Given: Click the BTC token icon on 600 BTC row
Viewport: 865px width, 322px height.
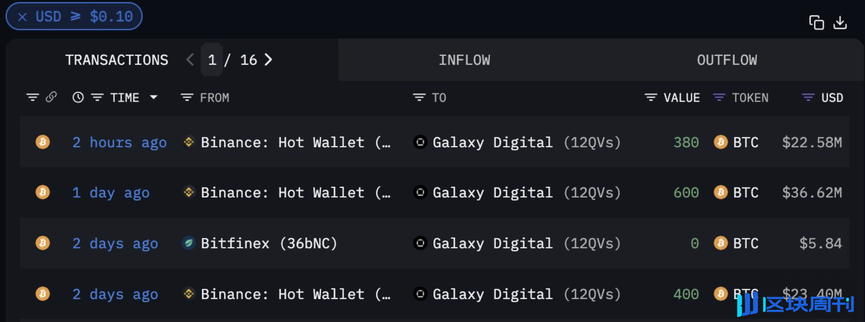Looking at the screenshot, I should [x=721, y=192].
